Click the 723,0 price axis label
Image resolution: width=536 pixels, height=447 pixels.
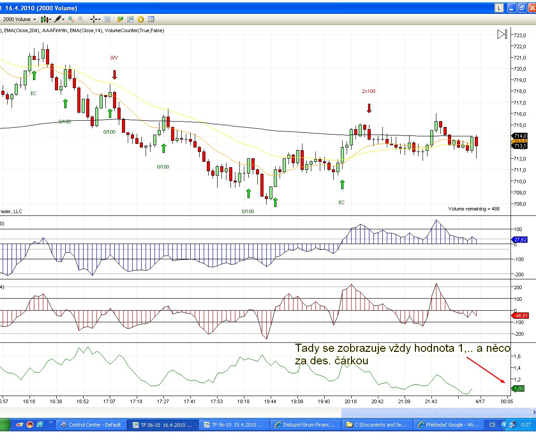pyautogui.click(x=519, y=35)
